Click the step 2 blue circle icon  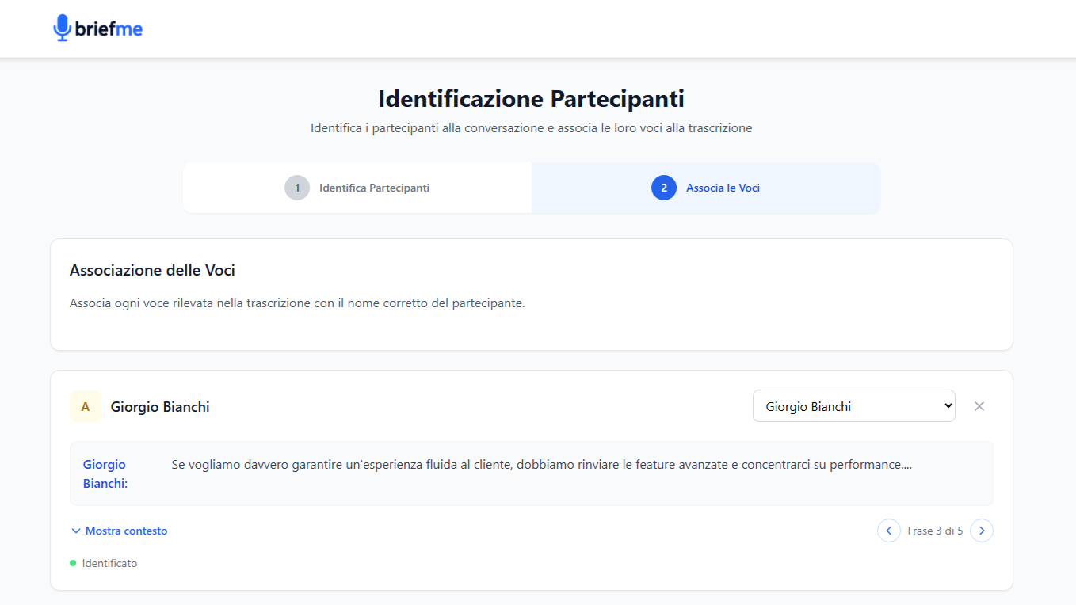tap(663, 188)
